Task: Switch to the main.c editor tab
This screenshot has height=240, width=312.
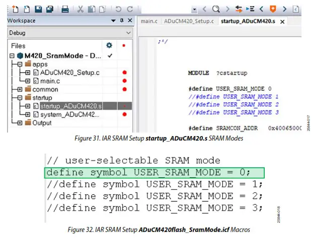Action: point(149,21)
